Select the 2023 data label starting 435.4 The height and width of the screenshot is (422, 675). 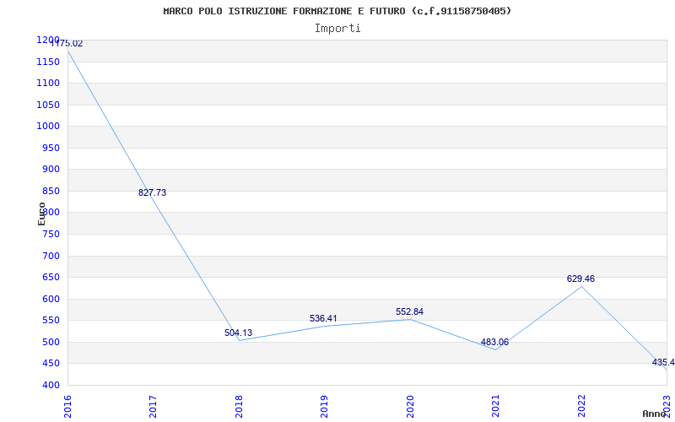[x=663, y=363]
